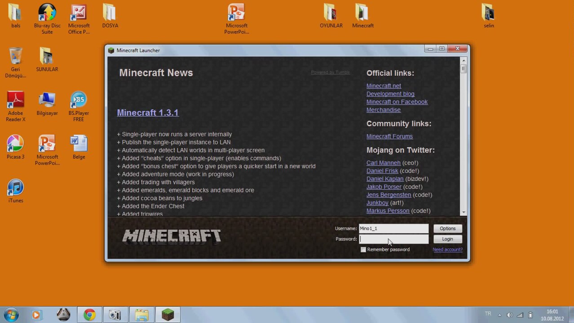Screen dimensions: 574x323
Task: Open the Merchandise link
Action: coord(384,110)
